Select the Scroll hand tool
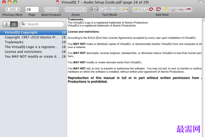Viewport: 205px width, 137px height. pos(102,9)
